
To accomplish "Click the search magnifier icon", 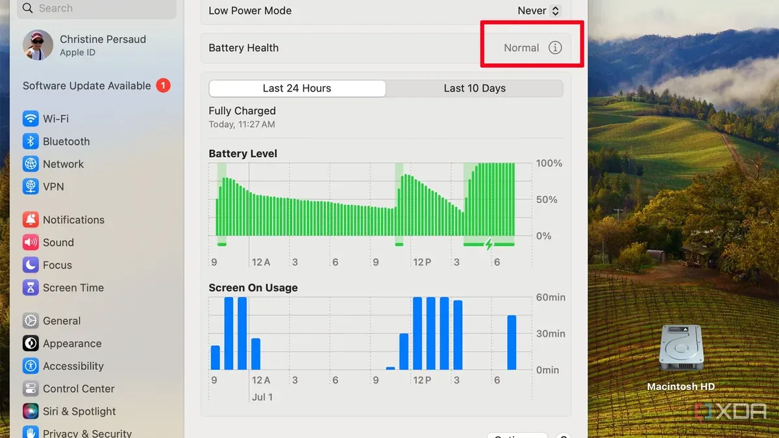I will pos(27,8).
